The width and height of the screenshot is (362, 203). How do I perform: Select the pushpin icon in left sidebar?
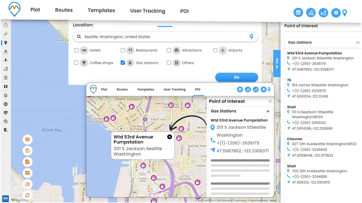coord(6,34)
